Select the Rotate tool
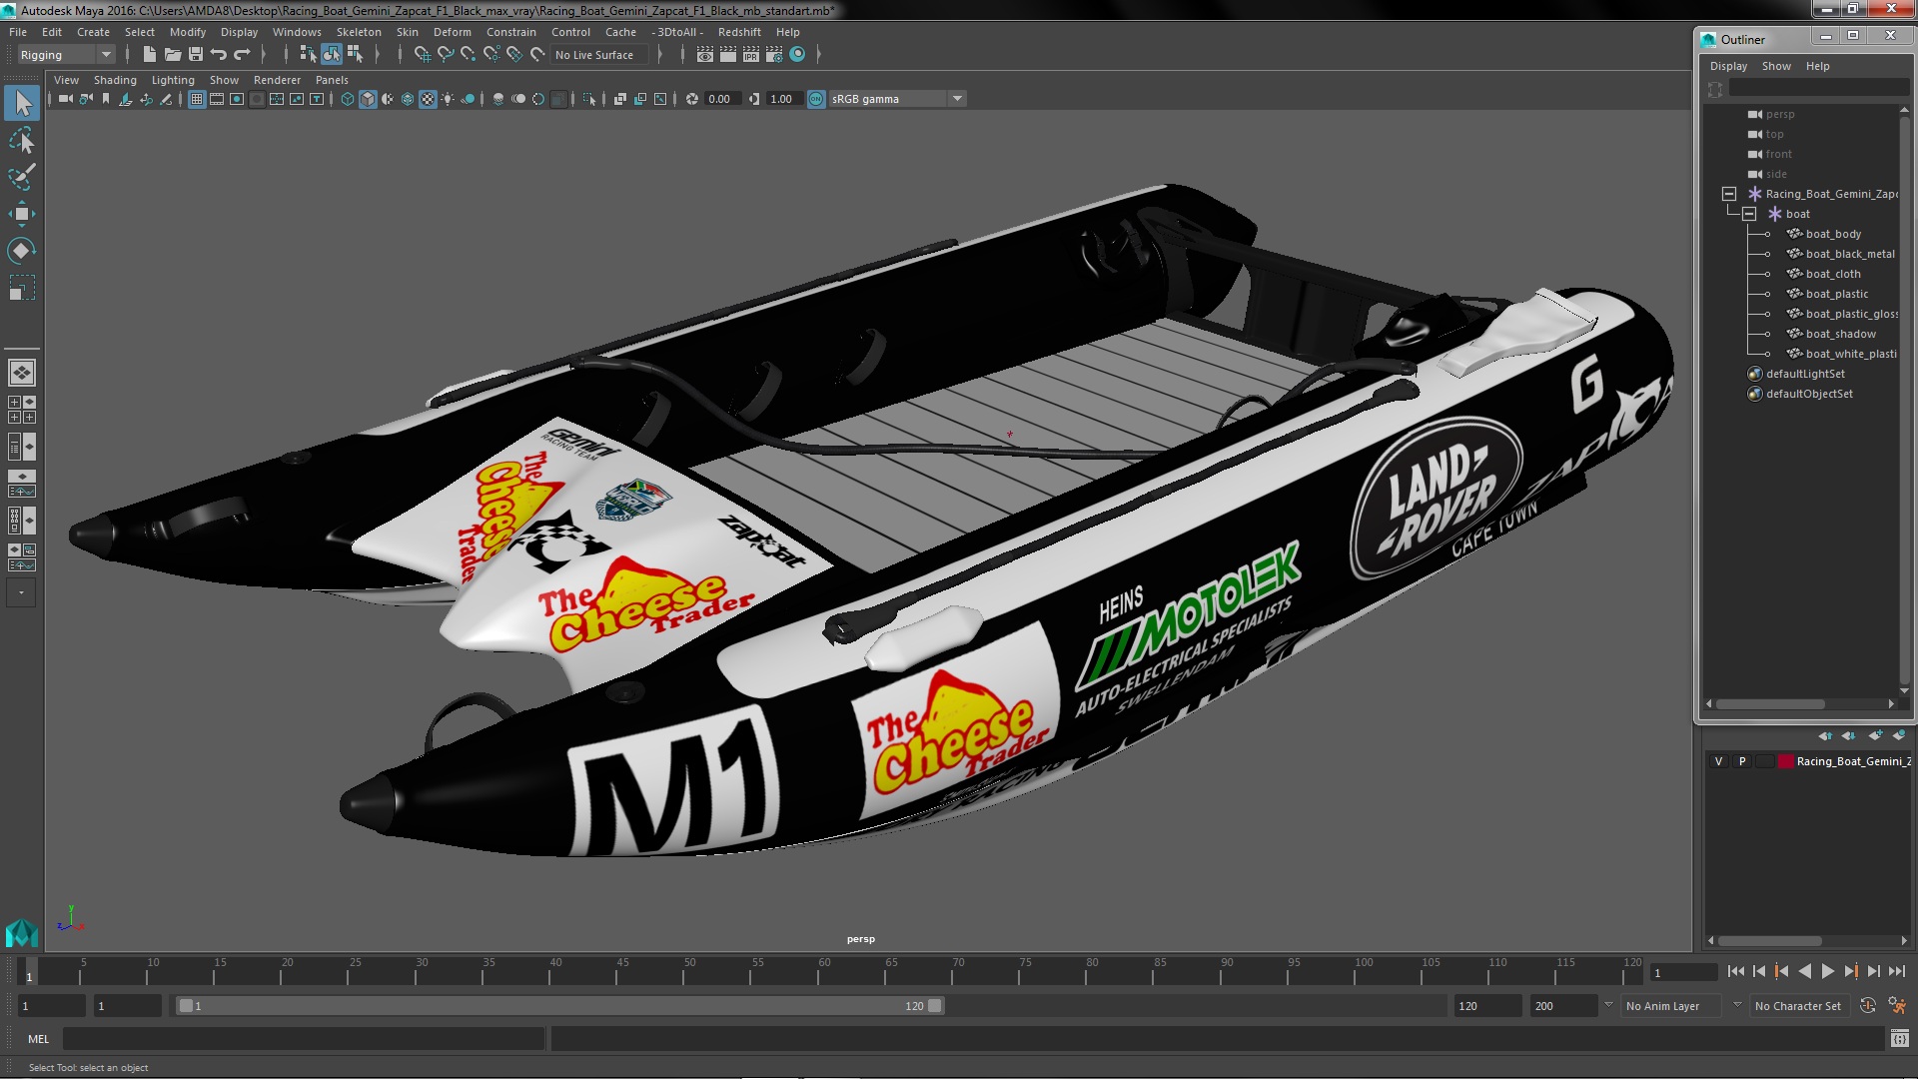The width and height of the screenshot is (1918, 1079). 21,251
